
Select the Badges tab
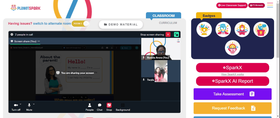click(x=209, y=16)
